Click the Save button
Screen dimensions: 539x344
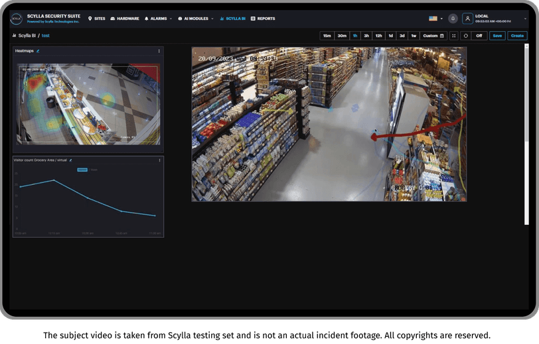pyautogui.click(x=497, y=36)
